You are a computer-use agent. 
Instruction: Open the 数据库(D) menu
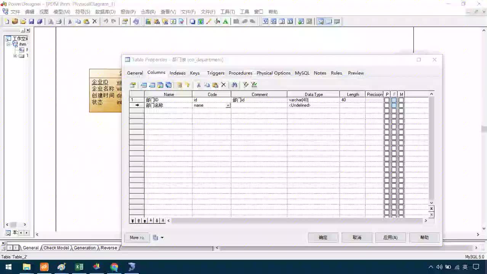[x=106, y=12]
